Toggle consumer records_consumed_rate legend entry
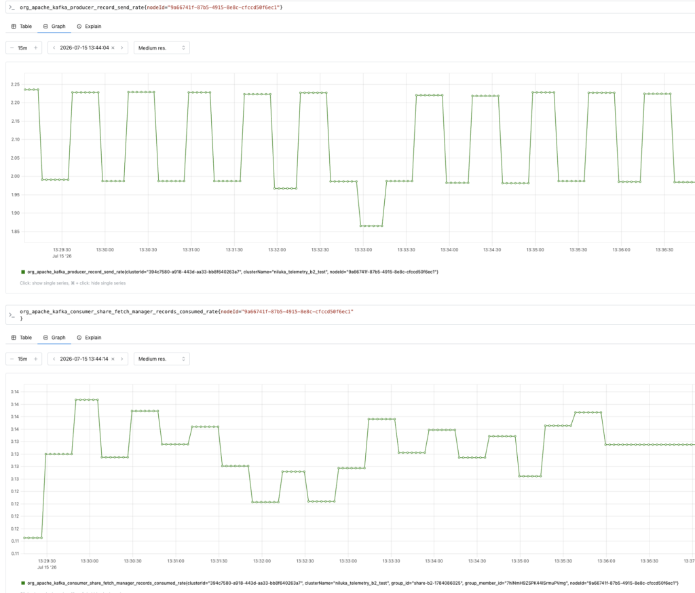 350,583
